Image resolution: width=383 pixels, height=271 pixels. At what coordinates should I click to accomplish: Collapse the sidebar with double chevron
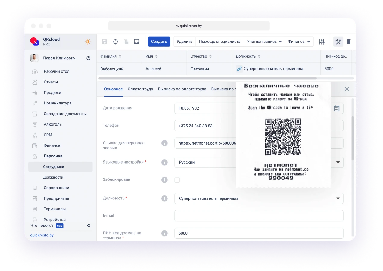[x=89, y=226]
